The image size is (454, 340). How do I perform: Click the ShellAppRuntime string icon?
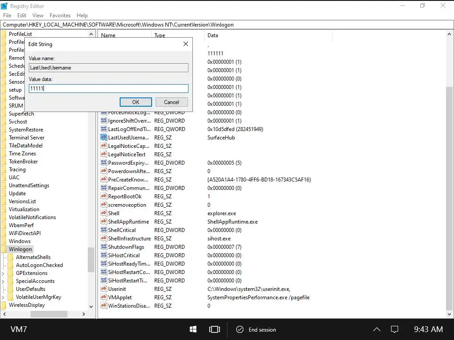point(104,221)
